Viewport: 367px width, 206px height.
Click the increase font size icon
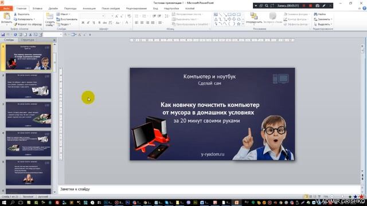coord(116,16)
